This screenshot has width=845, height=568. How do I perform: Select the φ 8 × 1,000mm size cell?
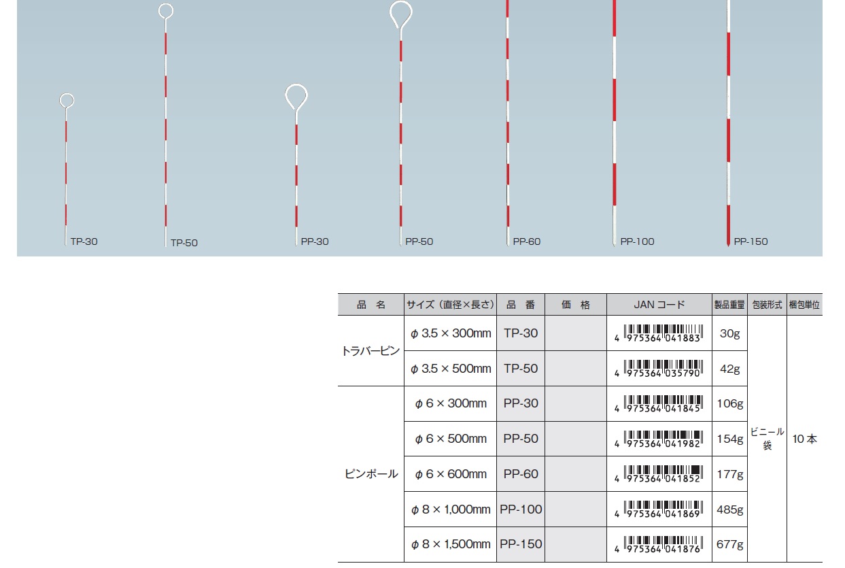coord(450,509)
